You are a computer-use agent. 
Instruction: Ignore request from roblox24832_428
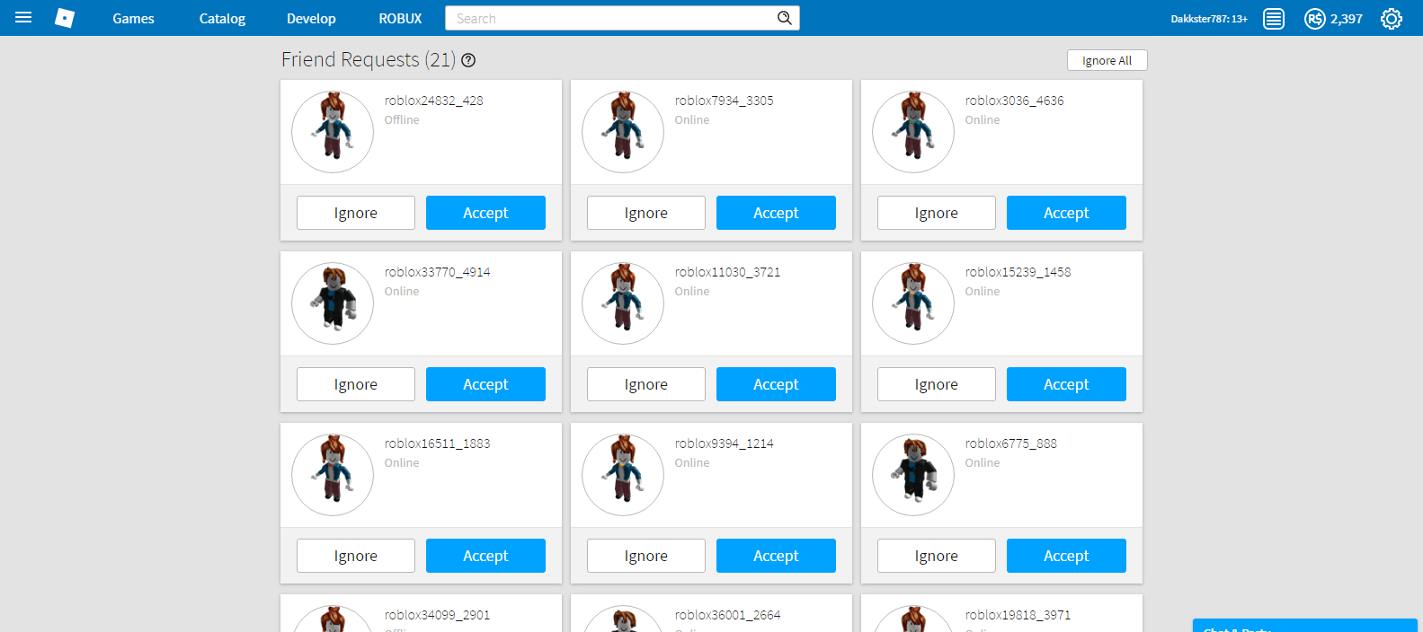pos(356,213)
